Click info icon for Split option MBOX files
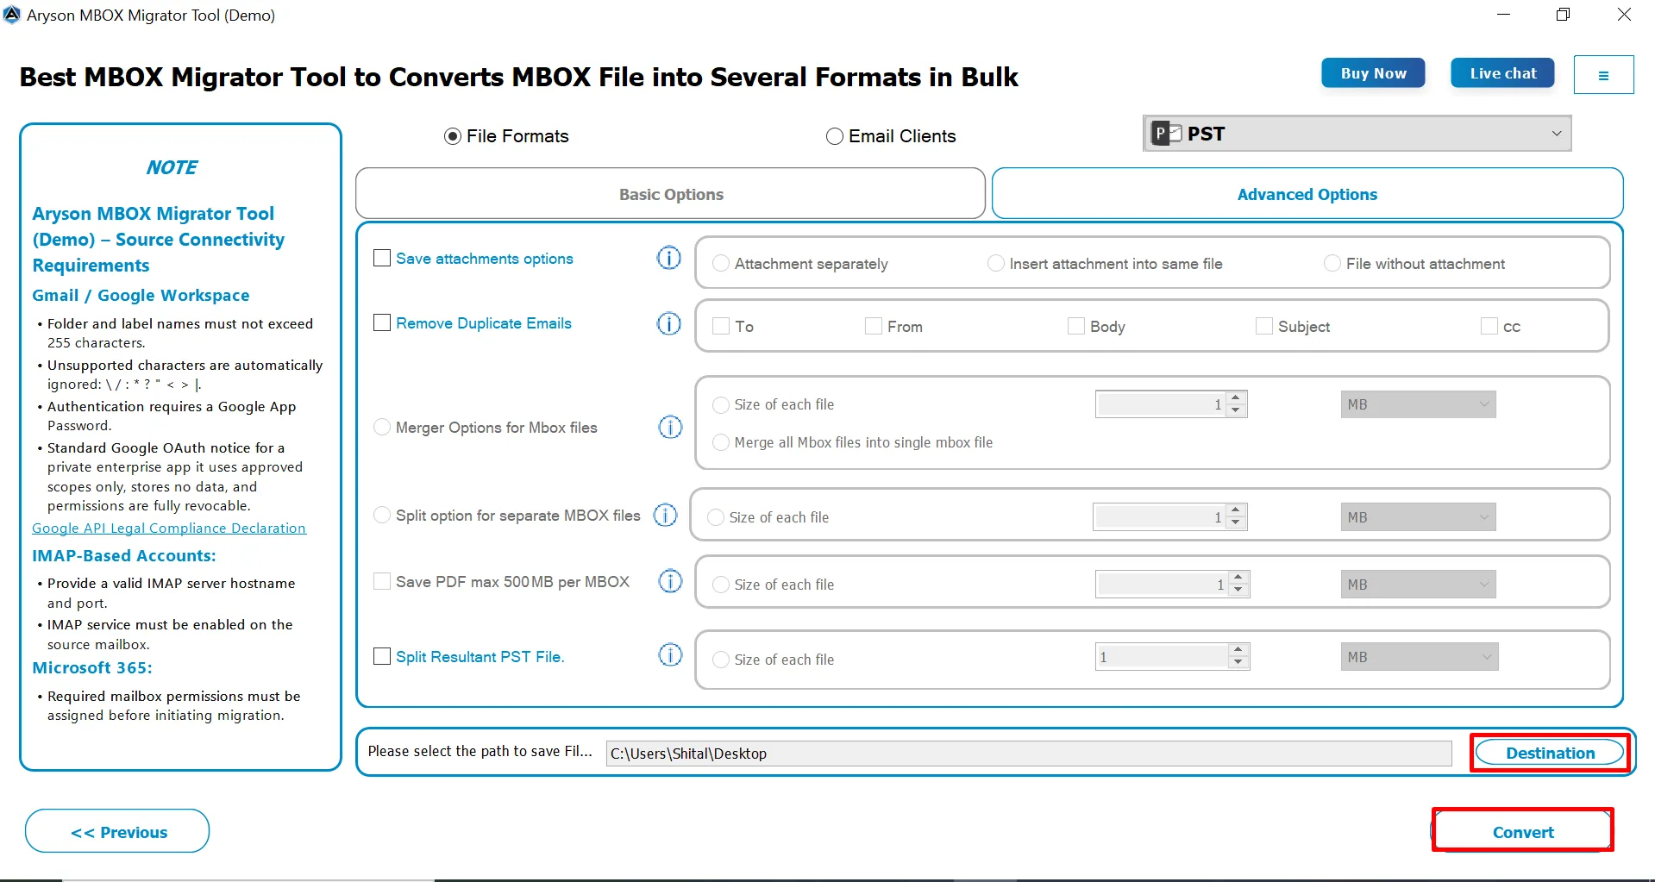Image resolution: width=1655 pixels, height=882 pixels. [665, 515]
